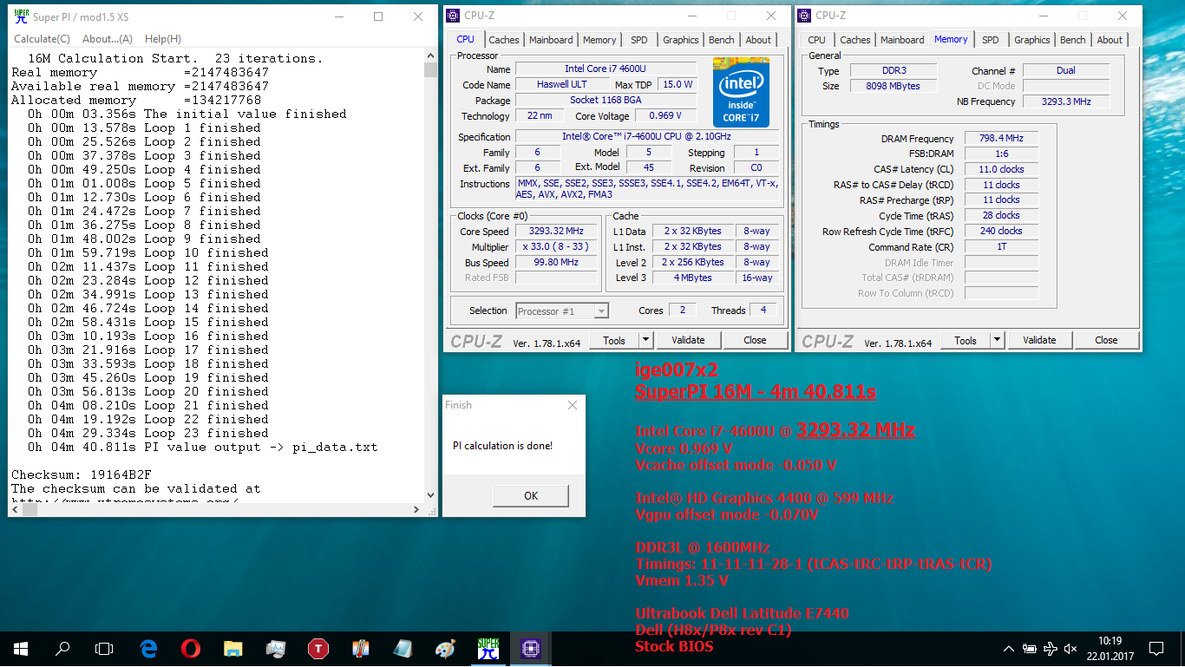The height and width of the screenshot is (667, 1185).
Task: Click the Intel Core i7 logo badge
Action: [x=741, y=92]
